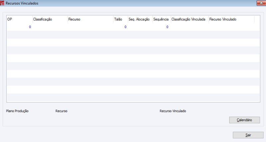This screenshot has width=266, height=142.
Task: Click the Classificação column header
Action: (50, 19)
